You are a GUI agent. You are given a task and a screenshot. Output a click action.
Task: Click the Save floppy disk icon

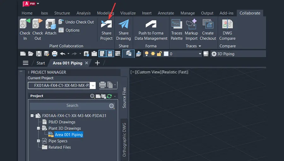38,53
